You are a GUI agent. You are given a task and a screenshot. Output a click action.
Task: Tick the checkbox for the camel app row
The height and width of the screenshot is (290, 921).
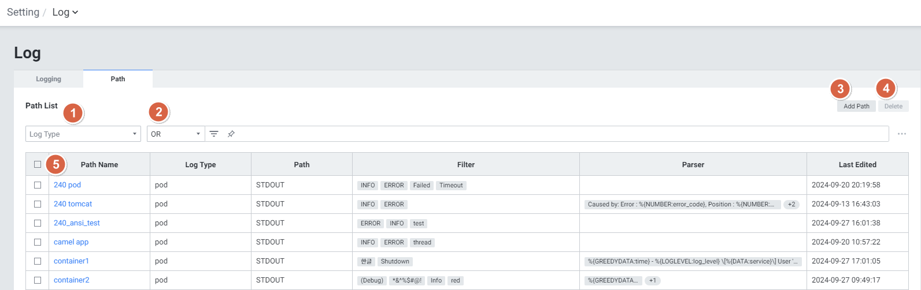point(38,242)
